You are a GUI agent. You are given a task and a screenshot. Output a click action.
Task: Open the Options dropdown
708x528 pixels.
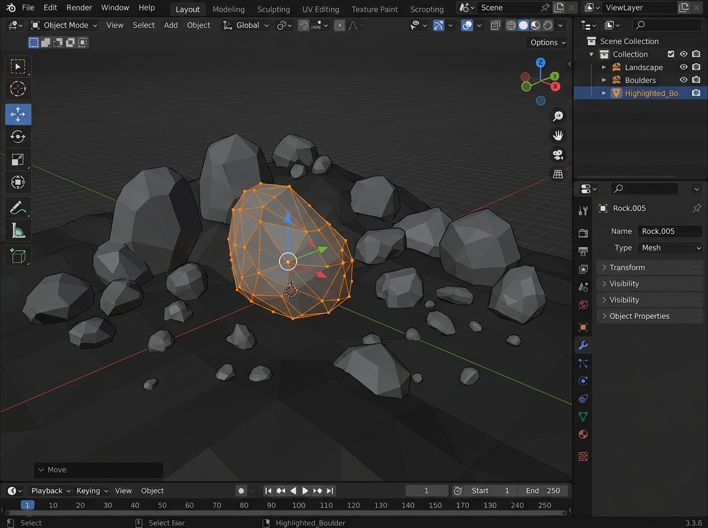[x=547, y=42]
